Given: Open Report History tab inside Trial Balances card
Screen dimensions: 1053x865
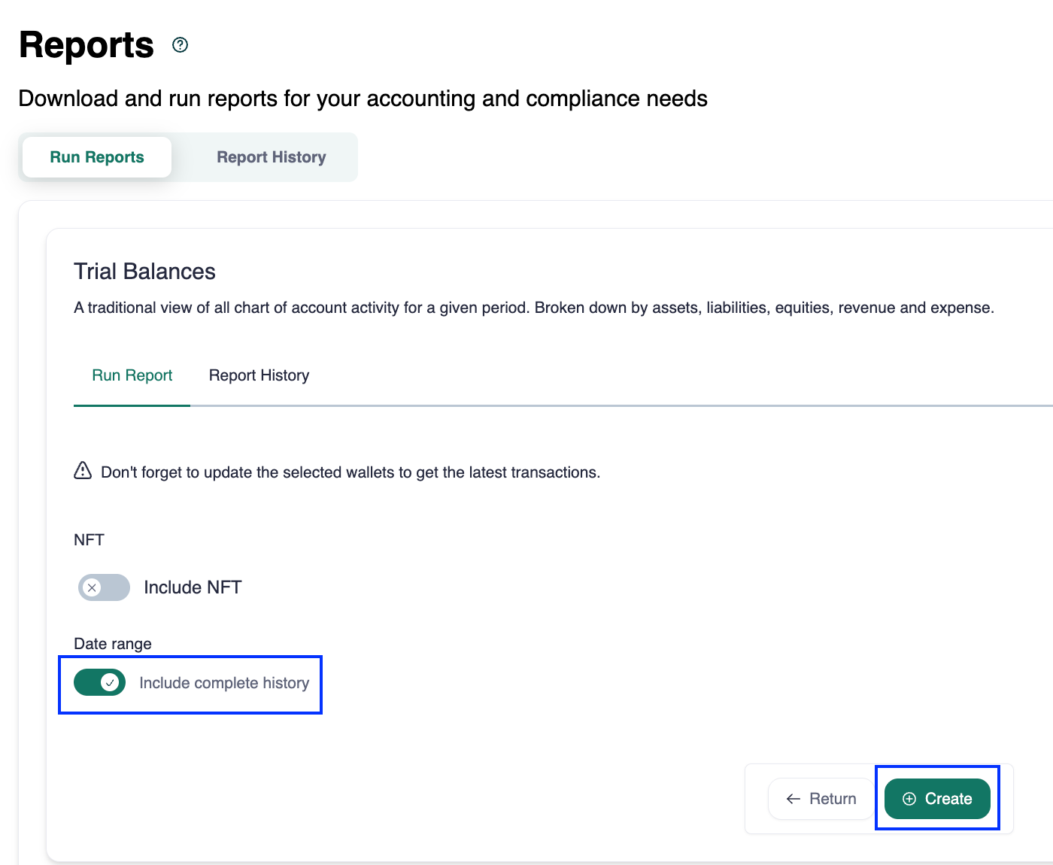Looking at the screenshot, I should (x=259, y=375).
